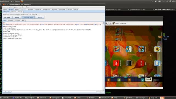Select the second jallen@ubuntu: ~/Tmp terminal tab
The height and width of the screenshot is (99, 176).
(138, 10)
